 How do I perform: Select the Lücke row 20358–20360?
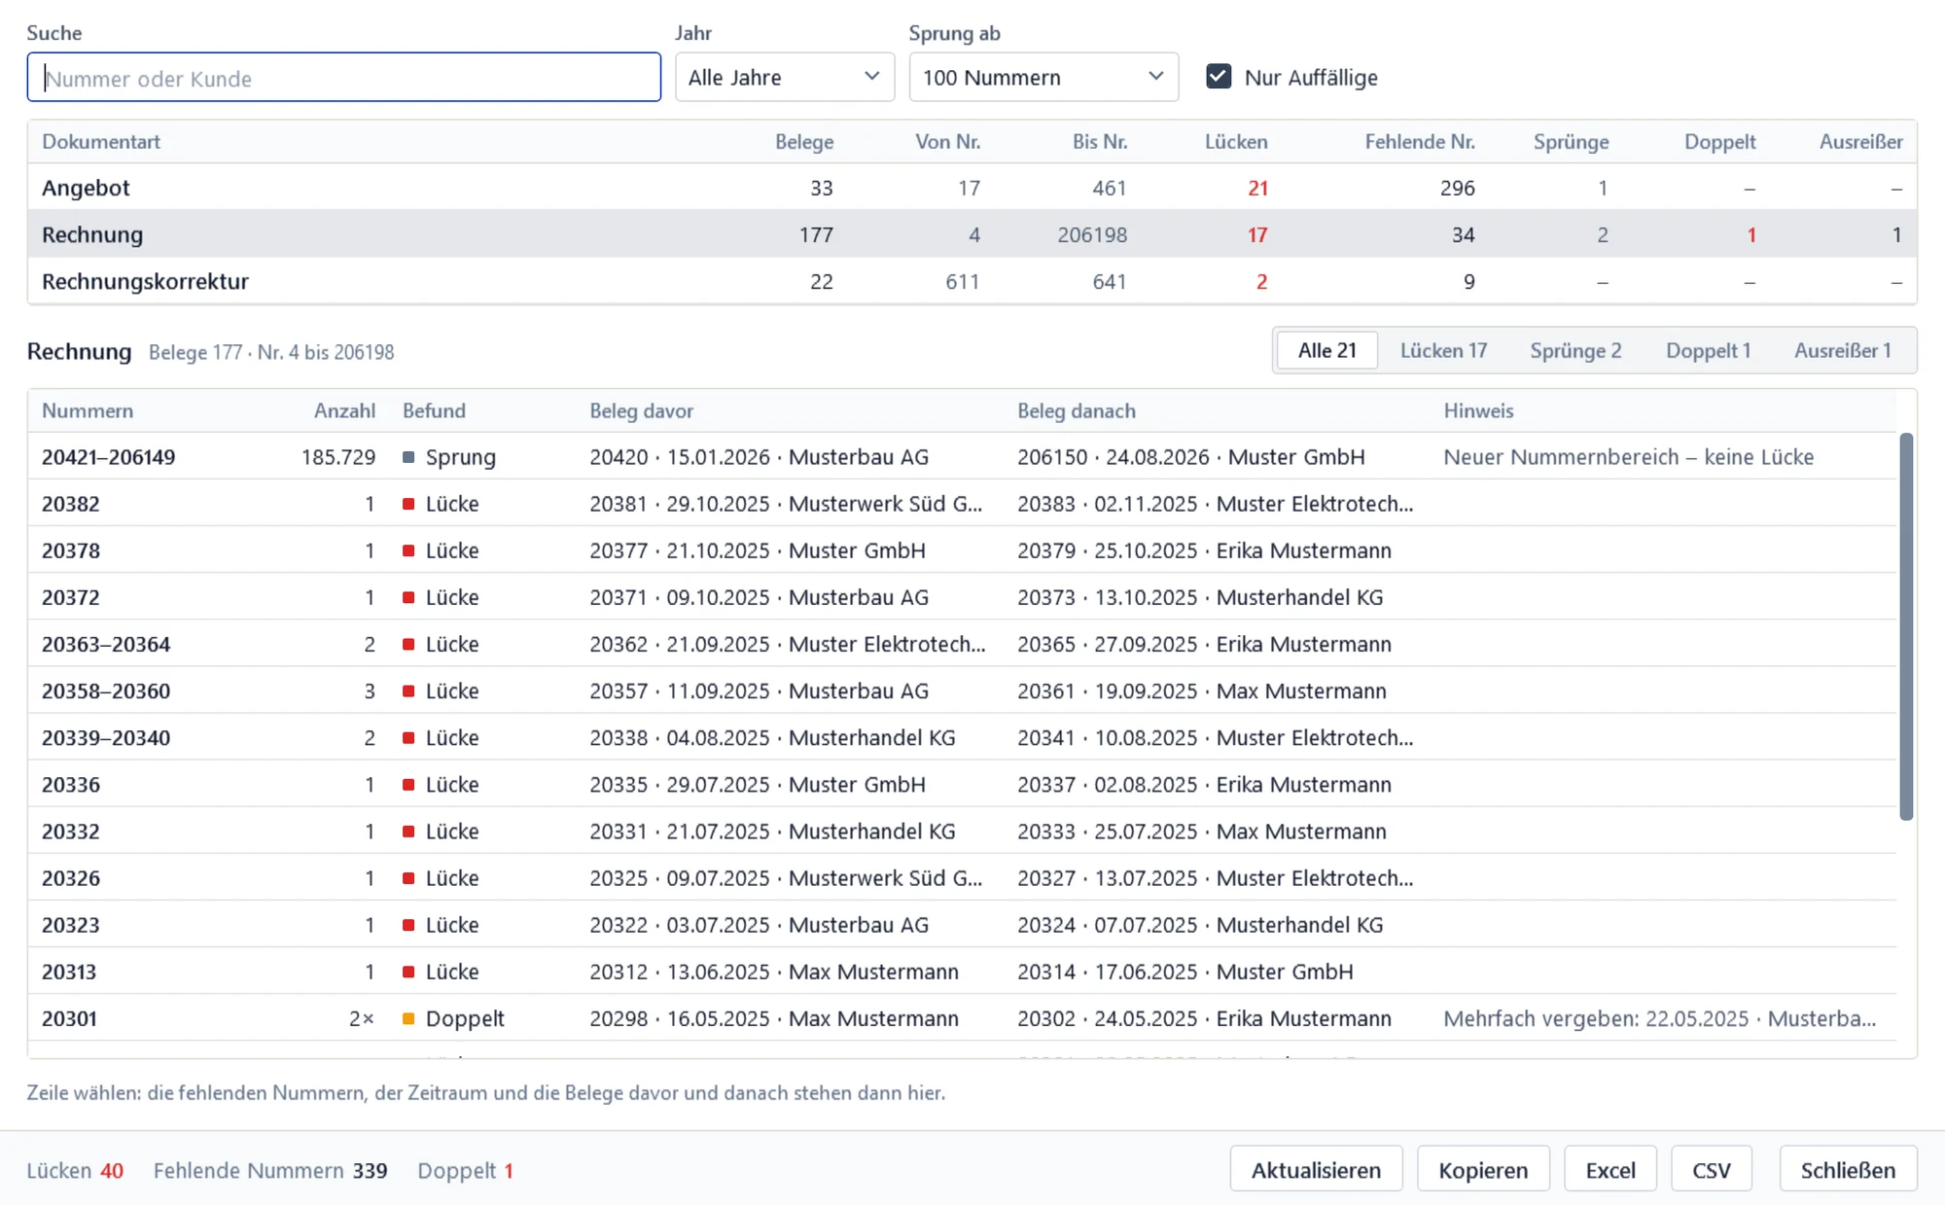click(962, 691)
